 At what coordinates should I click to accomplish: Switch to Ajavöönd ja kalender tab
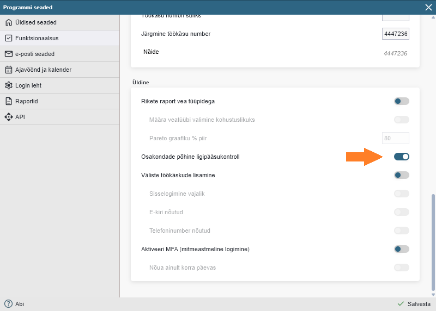tap(43, 70)
